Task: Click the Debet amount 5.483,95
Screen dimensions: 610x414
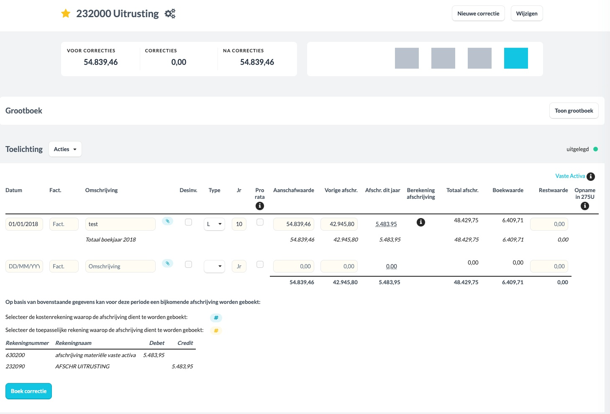Action: [x=154, y=355]
